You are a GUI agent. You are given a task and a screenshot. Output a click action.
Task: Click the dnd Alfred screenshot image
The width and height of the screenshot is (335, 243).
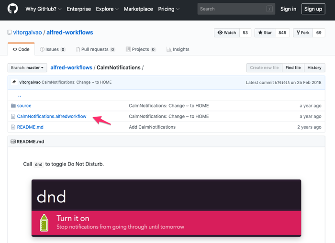tap(166, 208)
